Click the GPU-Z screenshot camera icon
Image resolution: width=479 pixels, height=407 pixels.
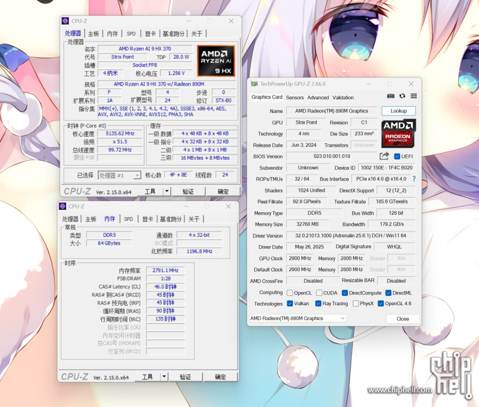click(390, 96)
